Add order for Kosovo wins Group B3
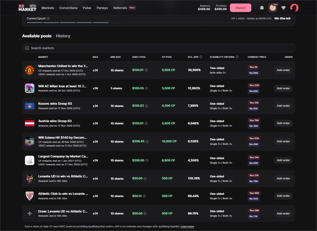Image resolution: width=317 pixels, height=231 pixels. coord(283,106)
